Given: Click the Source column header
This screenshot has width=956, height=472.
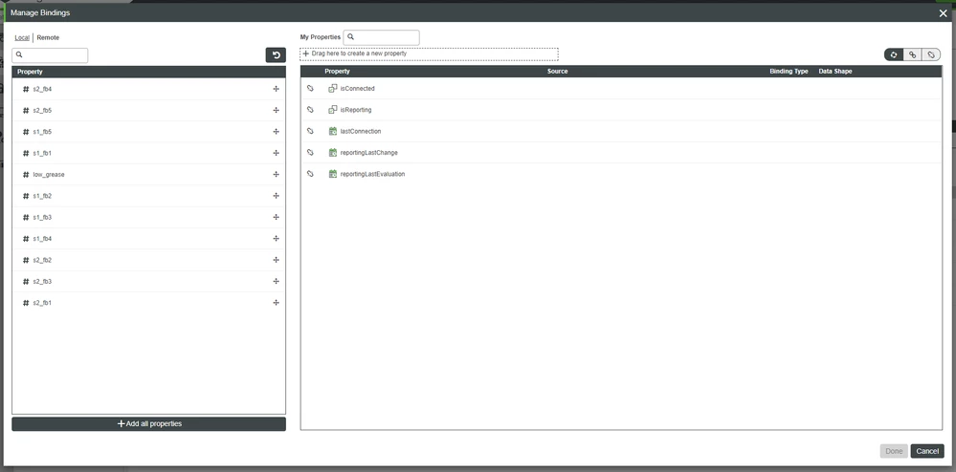Looking at the screenshot, I should click(557, 72).
